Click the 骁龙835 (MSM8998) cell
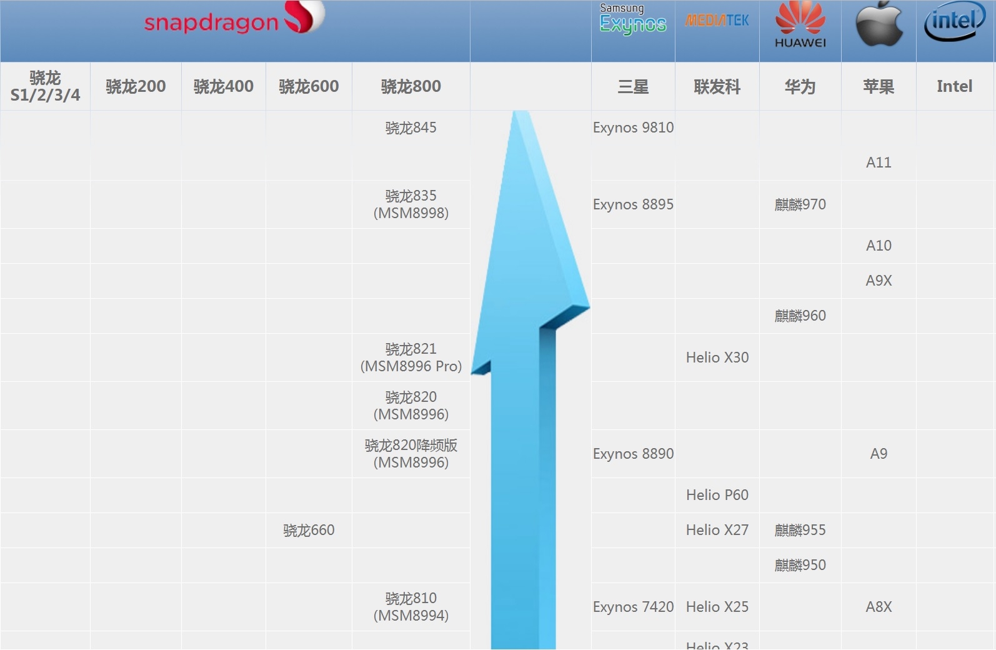The height and width of the screenshot is (650, 996). coord(411,204)
